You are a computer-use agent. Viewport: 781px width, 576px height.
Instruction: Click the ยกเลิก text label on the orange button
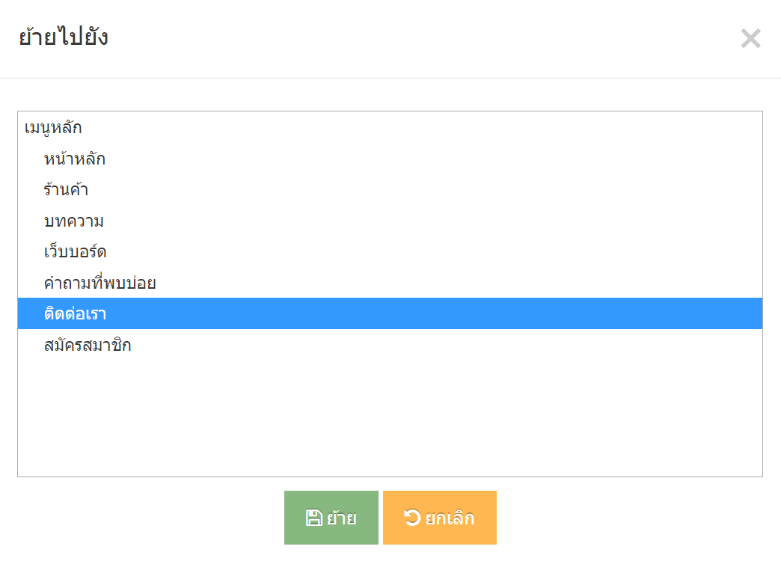pos(450,518)
